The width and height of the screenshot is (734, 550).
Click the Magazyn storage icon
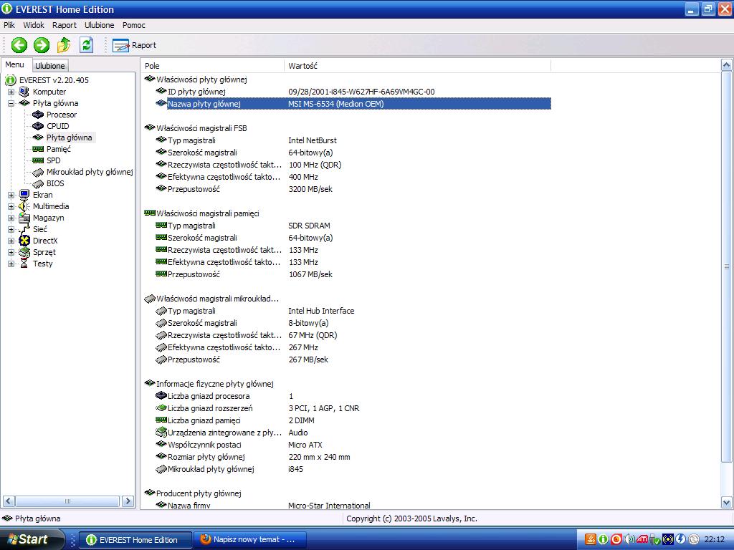tap(24, 218)
